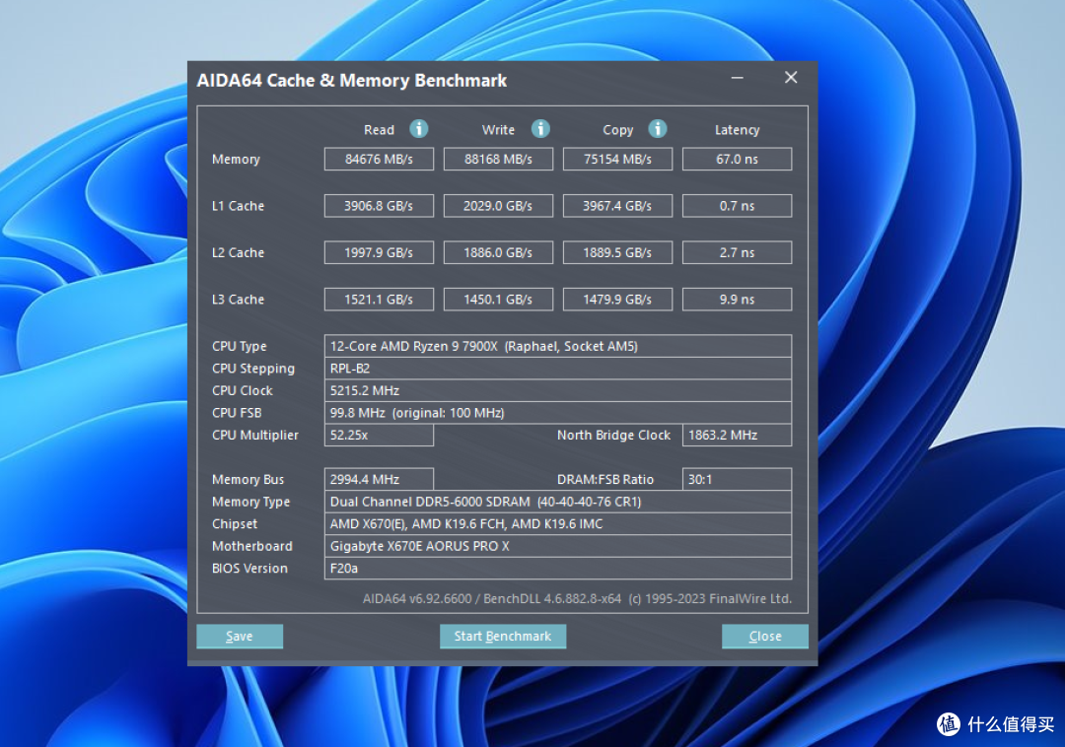This screenshot has height=747, width=1065.
Task: Click the Read column header
Action: [x=379, y=129]
